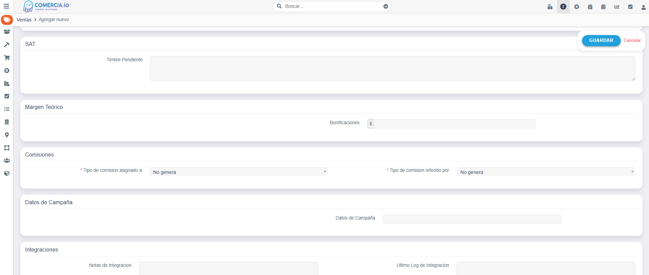Click the Cancelar link
The width and height of the screenshot is (649, 275).
point(632,41)
